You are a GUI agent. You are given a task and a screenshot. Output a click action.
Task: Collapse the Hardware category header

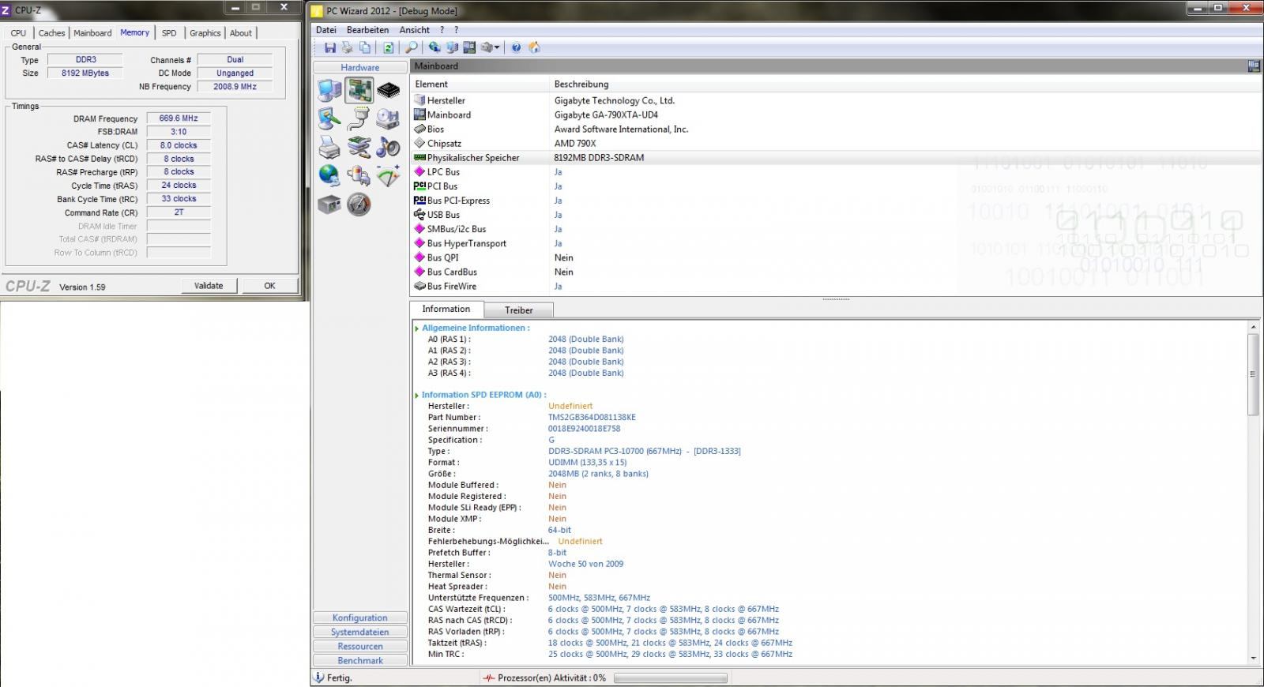[360, 67]
